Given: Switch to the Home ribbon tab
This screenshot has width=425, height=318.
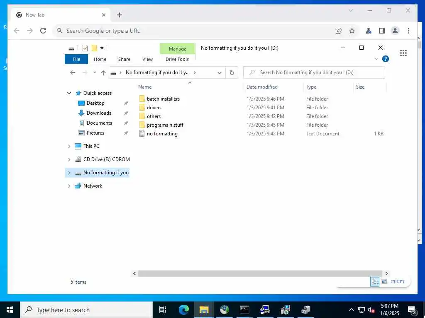Looking at the screenshot, I should pos(100,59).
